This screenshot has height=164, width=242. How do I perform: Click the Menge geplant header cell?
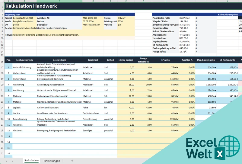[126, 60]
